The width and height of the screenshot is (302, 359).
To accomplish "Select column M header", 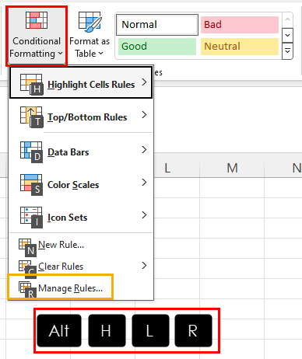I will [232, 168].
